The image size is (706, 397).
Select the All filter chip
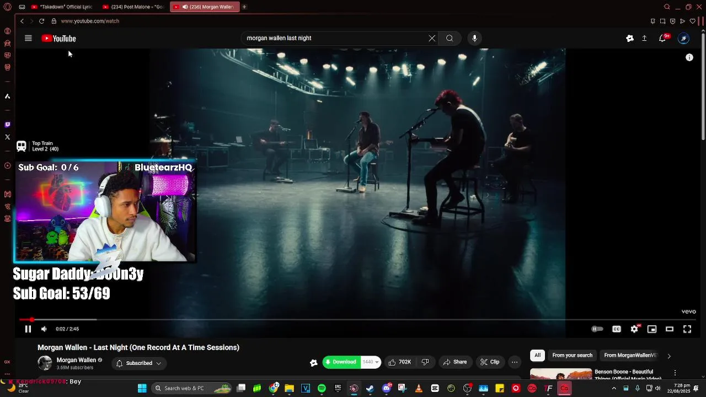[x=537, y=355]
